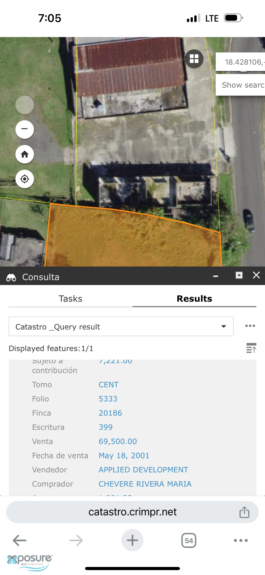Viewport: 265px width, 575px height.
Task: Open a new browser tab
Action: tap(132, 540)
